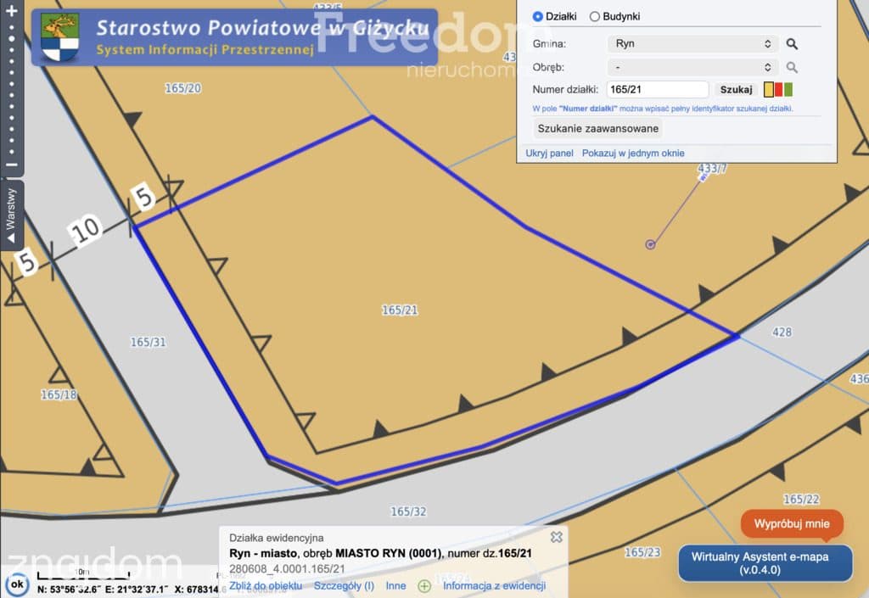Zoom out with the minus button

pyautogui.click(x=12, y=165)
